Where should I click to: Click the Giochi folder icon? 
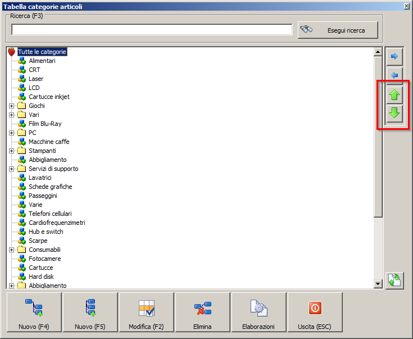tap(21, 106)
